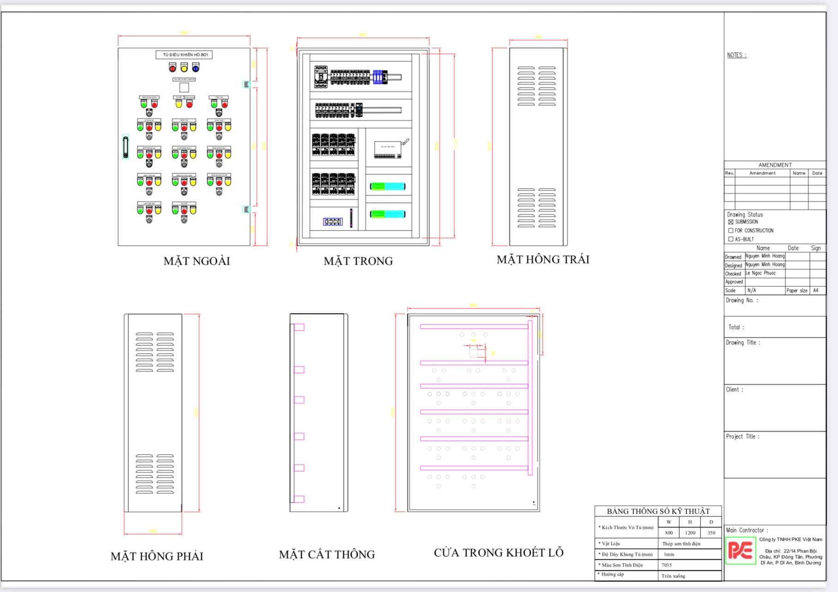Screen dimensions: 838x592
Task: Click the MẶT NGOÀI view label
Action: (197, 261)
